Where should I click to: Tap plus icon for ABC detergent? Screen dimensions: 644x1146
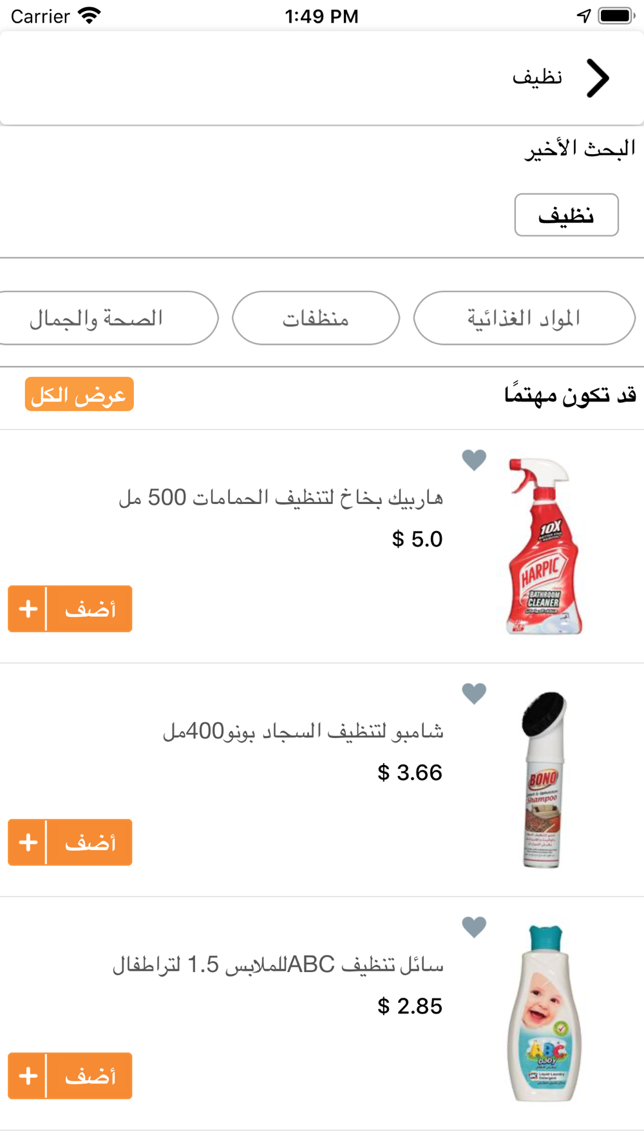pos(28,1076)
